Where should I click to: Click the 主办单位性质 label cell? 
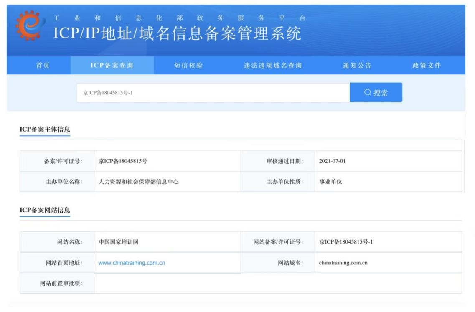278,182
